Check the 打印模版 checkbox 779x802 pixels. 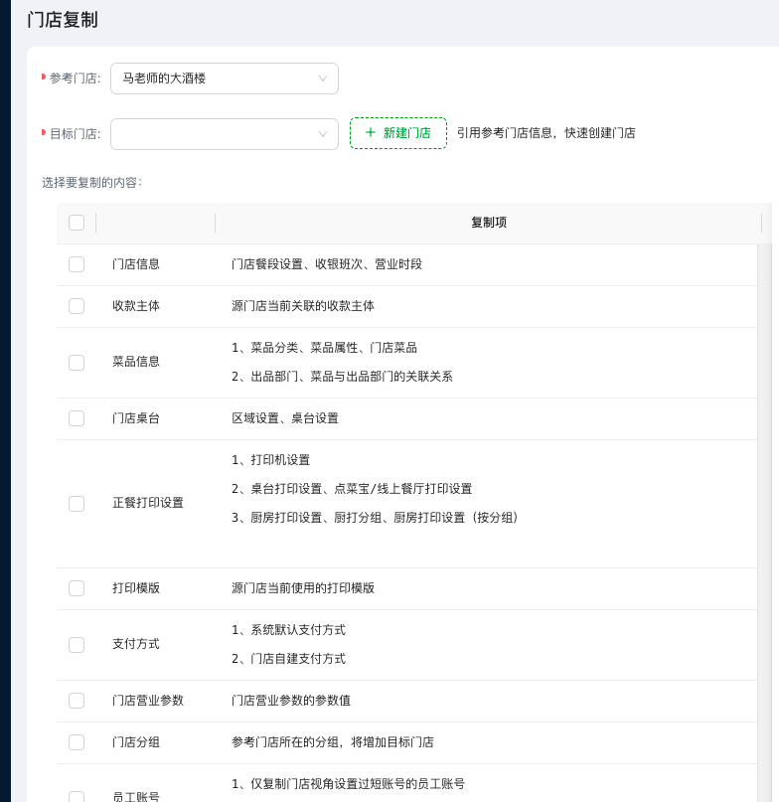click(77, 588)
